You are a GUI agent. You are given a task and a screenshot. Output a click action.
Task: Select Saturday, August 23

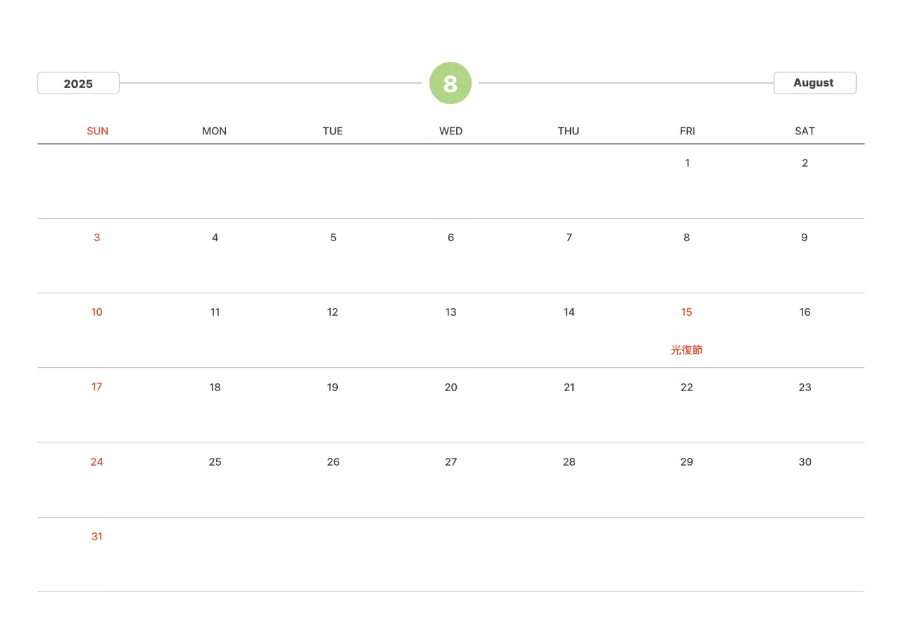[x=805, y=388]
